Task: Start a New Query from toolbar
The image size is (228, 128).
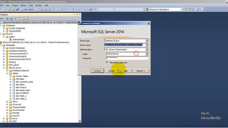Action: pyautogui.click(x=27, y=10)
